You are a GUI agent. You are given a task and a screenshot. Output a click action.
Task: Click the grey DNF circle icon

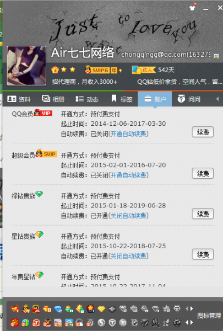click(177, 323)
